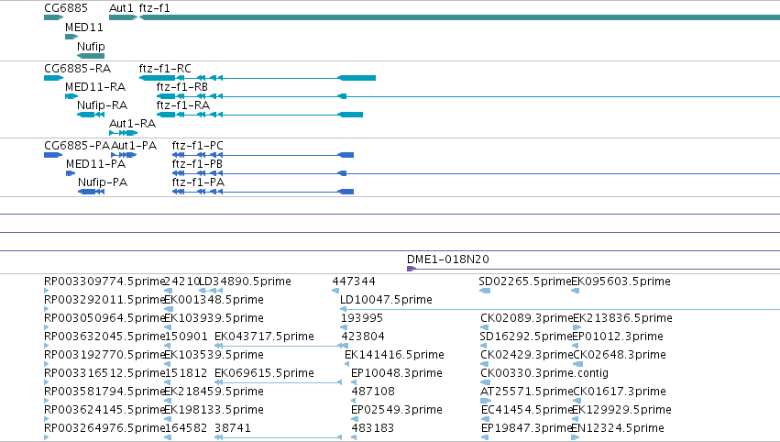Select the AT25571.5prime EST label
The image size is (780, 442).
[527, 392]
